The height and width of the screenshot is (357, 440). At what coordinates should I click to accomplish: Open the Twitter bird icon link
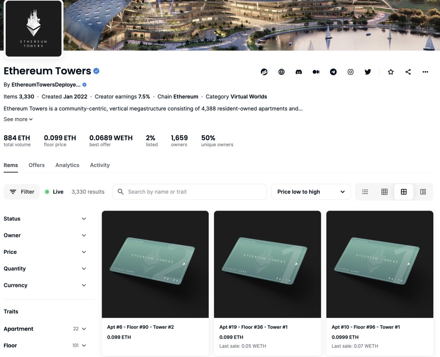click(368, 72)
